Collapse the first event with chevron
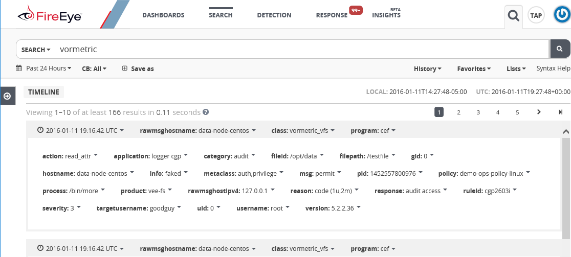This screenshot has width=571, height=257. (x=566, y=131)
